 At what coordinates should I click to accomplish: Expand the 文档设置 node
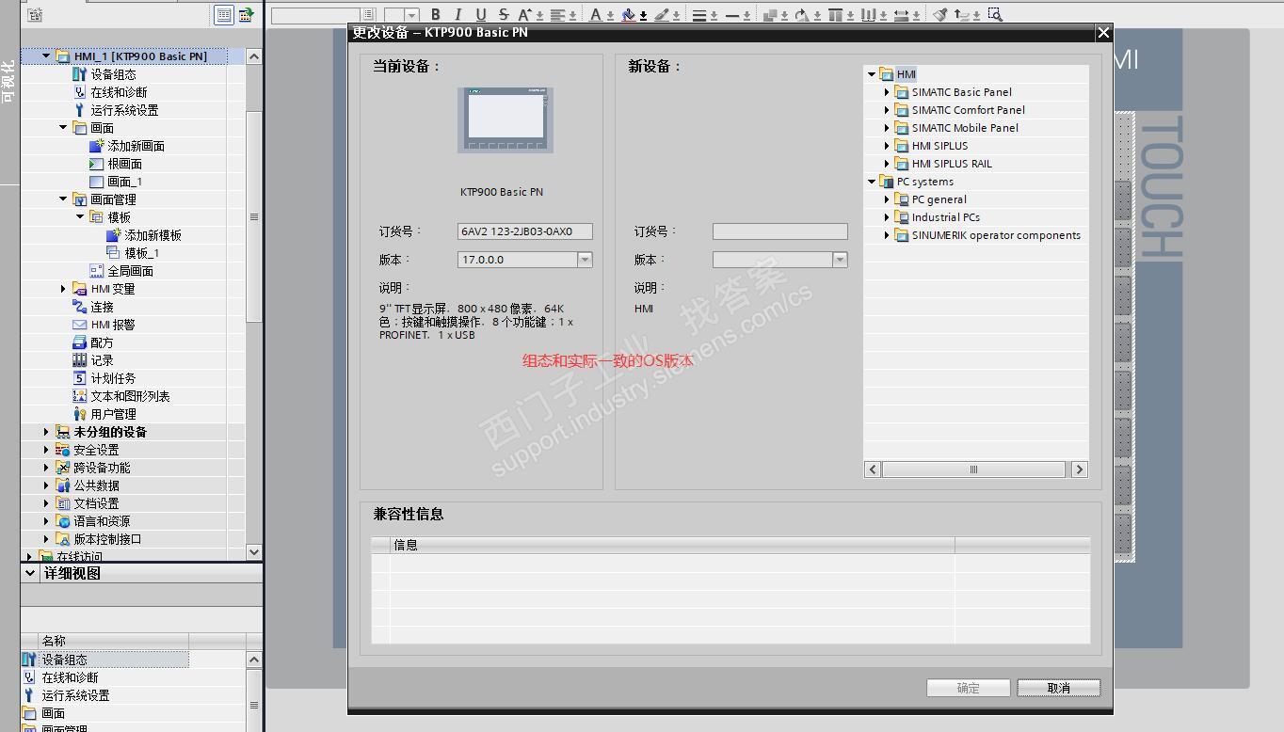point(46,503)
